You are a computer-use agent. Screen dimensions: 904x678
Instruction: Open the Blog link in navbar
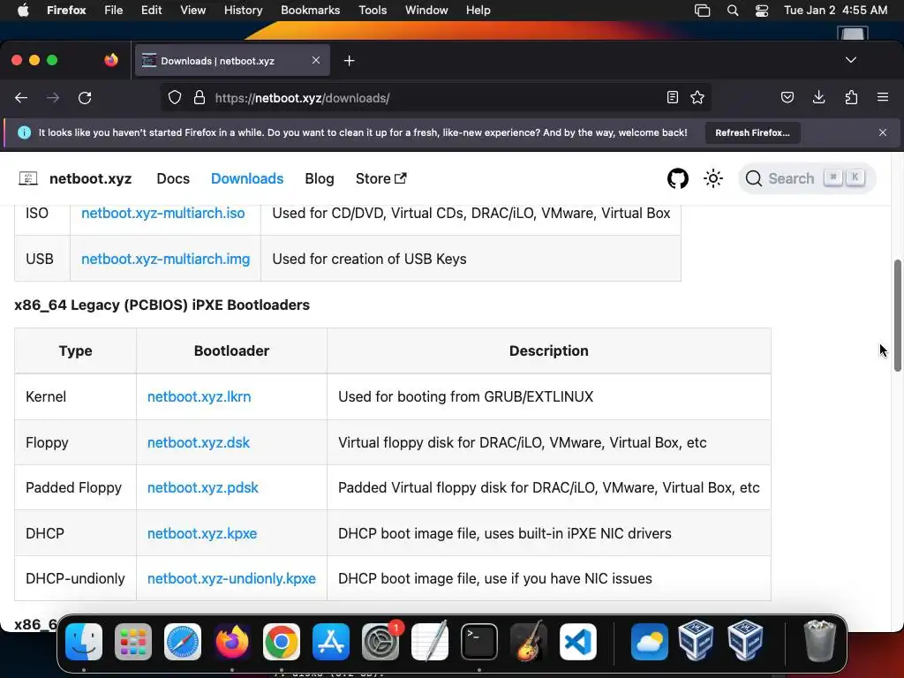coord(320,178)
